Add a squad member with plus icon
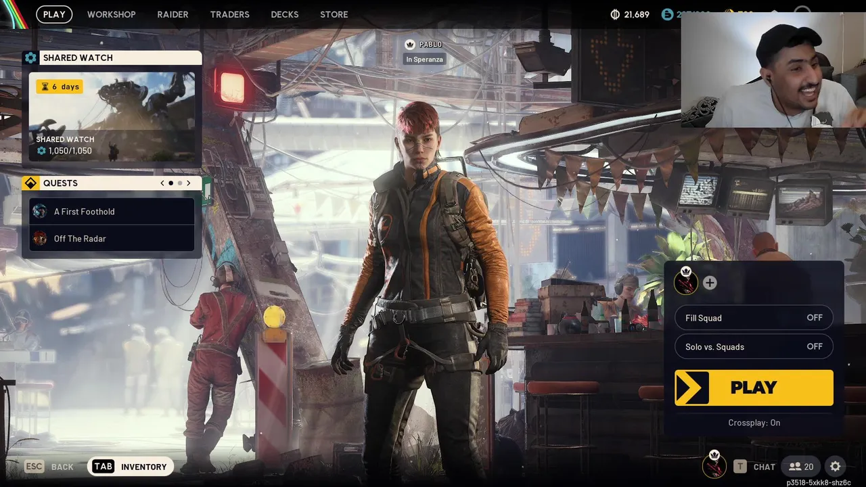This screenshot has height=487, width=866. pyautogui.click(x=710, y=283)
